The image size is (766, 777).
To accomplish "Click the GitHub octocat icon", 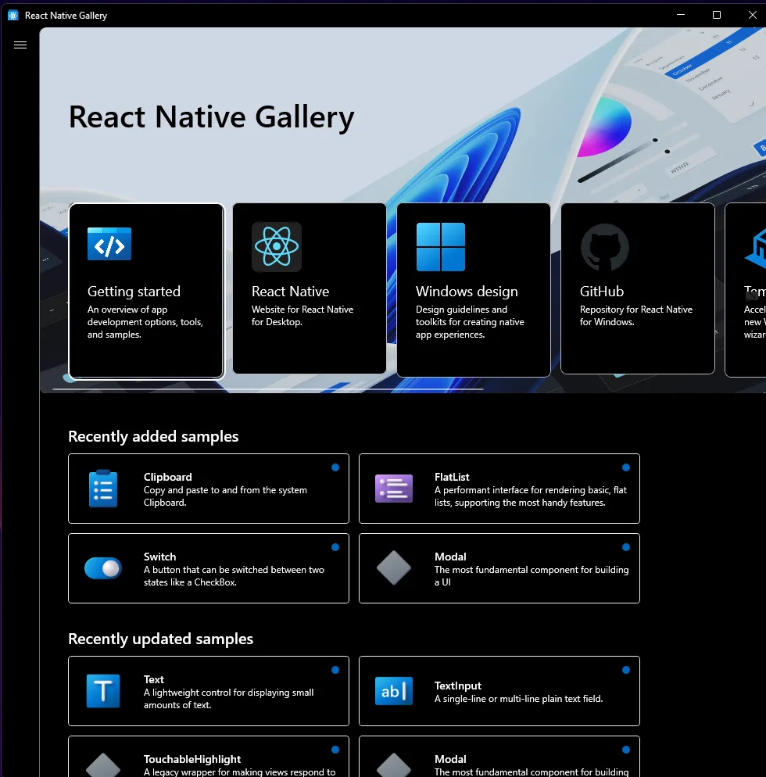I will (604, 247).
